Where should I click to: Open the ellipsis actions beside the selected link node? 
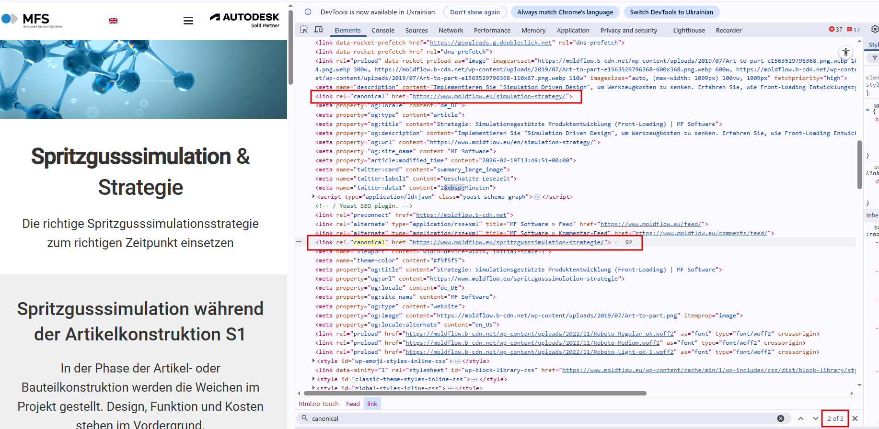pos(299,242)
